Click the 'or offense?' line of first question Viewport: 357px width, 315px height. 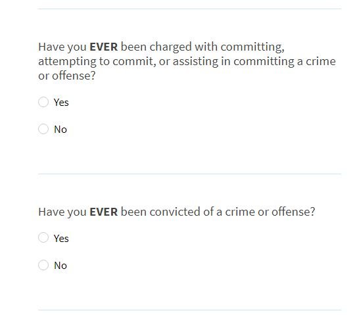pos(66,76)
